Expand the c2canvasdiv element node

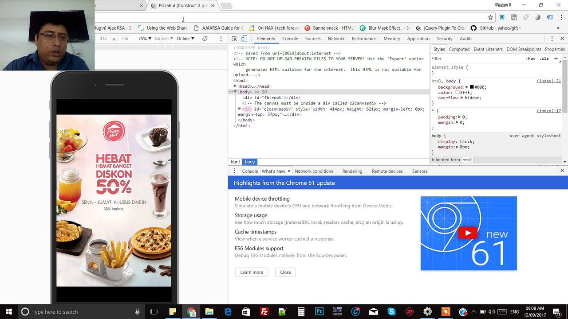point(240,109)
